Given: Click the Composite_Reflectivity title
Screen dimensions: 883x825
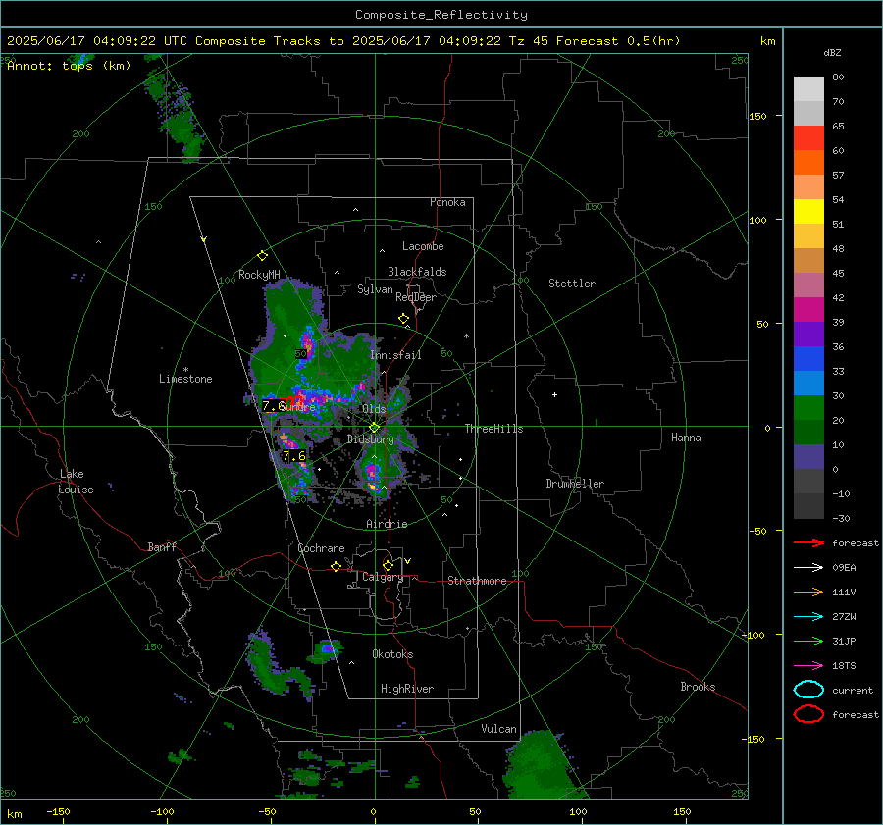Looking at the screenshot, I should (x=441, y=15).
